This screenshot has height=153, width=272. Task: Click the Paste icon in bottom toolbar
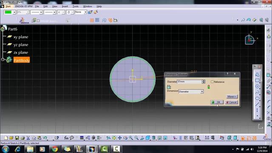[x=40, y=138]
